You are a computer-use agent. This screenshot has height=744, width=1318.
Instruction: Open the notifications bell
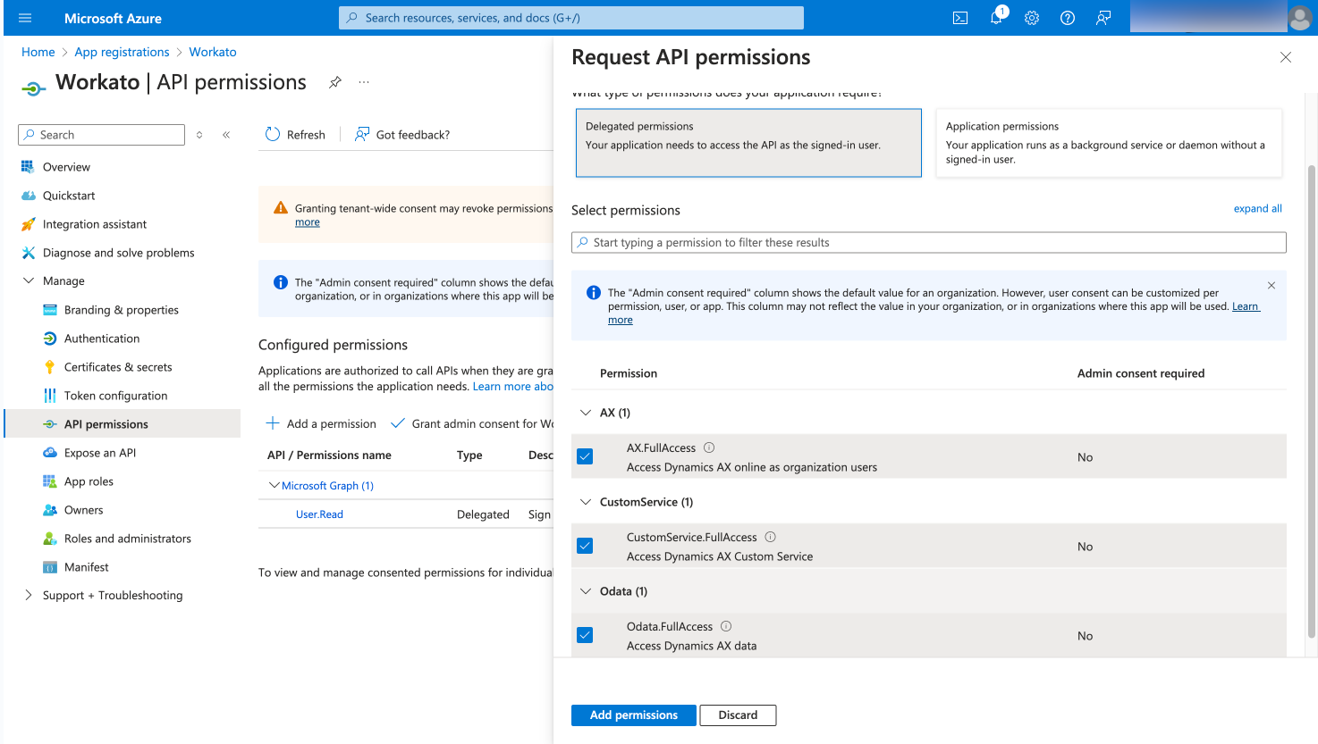tap(996, 18)
